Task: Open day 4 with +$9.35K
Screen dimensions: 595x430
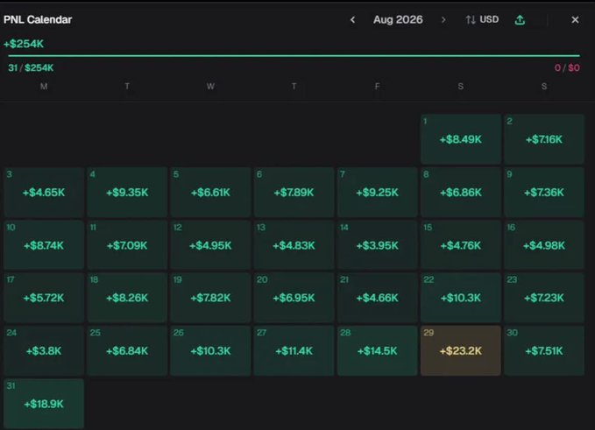Action: (127, 193)
